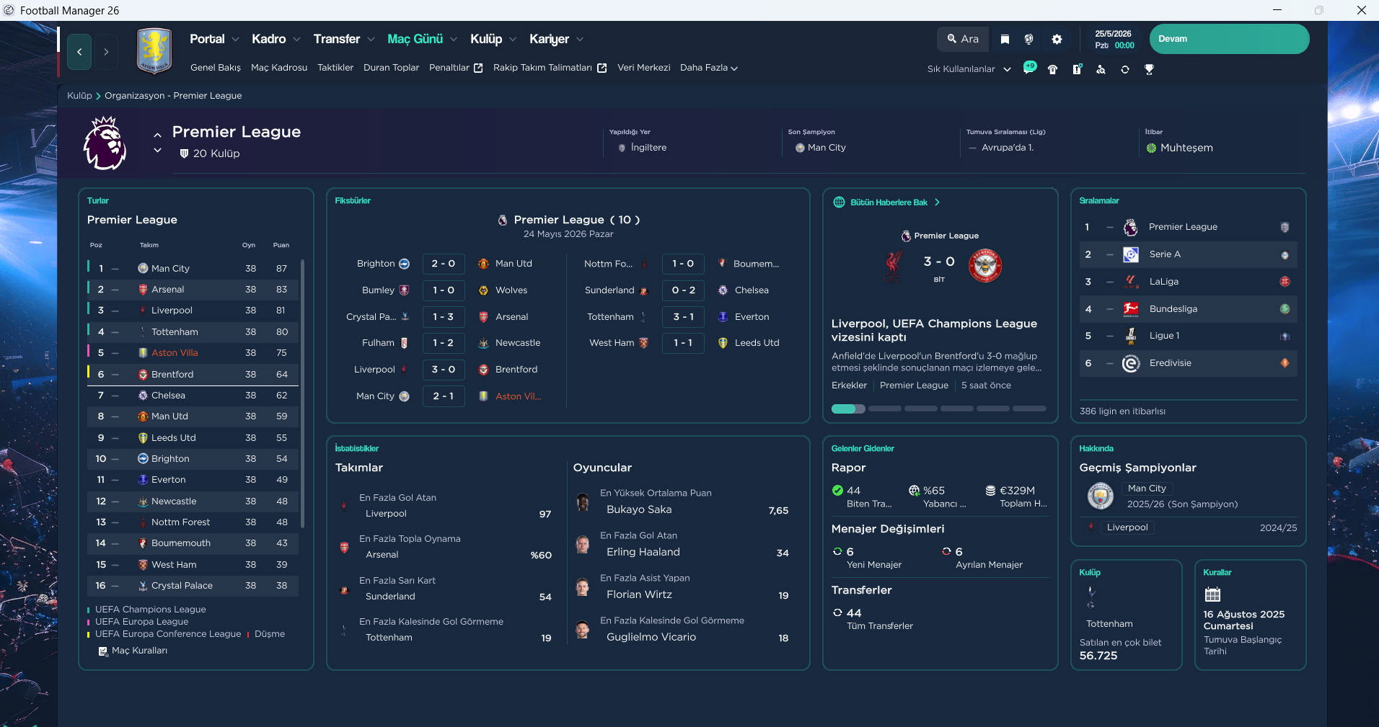This screenshot has width=1379, height=727.
Task: Open the Transfer menu
Action: point(336,39)
